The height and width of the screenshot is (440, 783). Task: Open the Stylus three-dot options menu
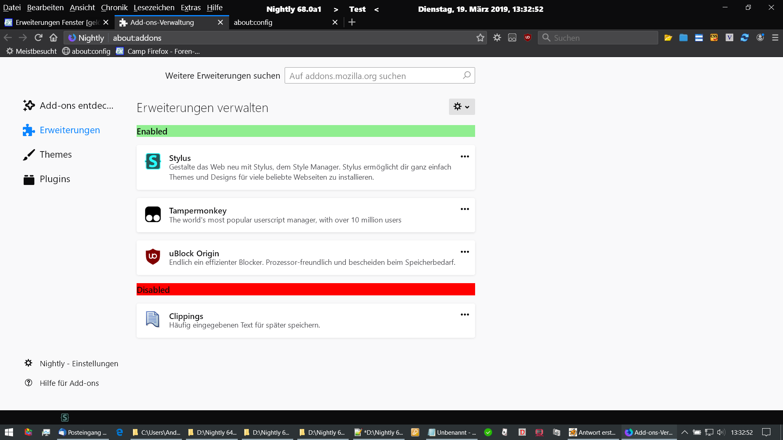coord(465,156)
